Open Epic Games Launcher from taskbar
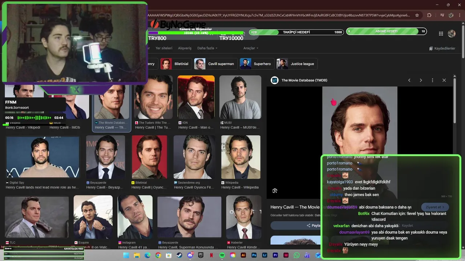Image resolution: width=465 pixels, height=261 pixels. coord(201,256)
